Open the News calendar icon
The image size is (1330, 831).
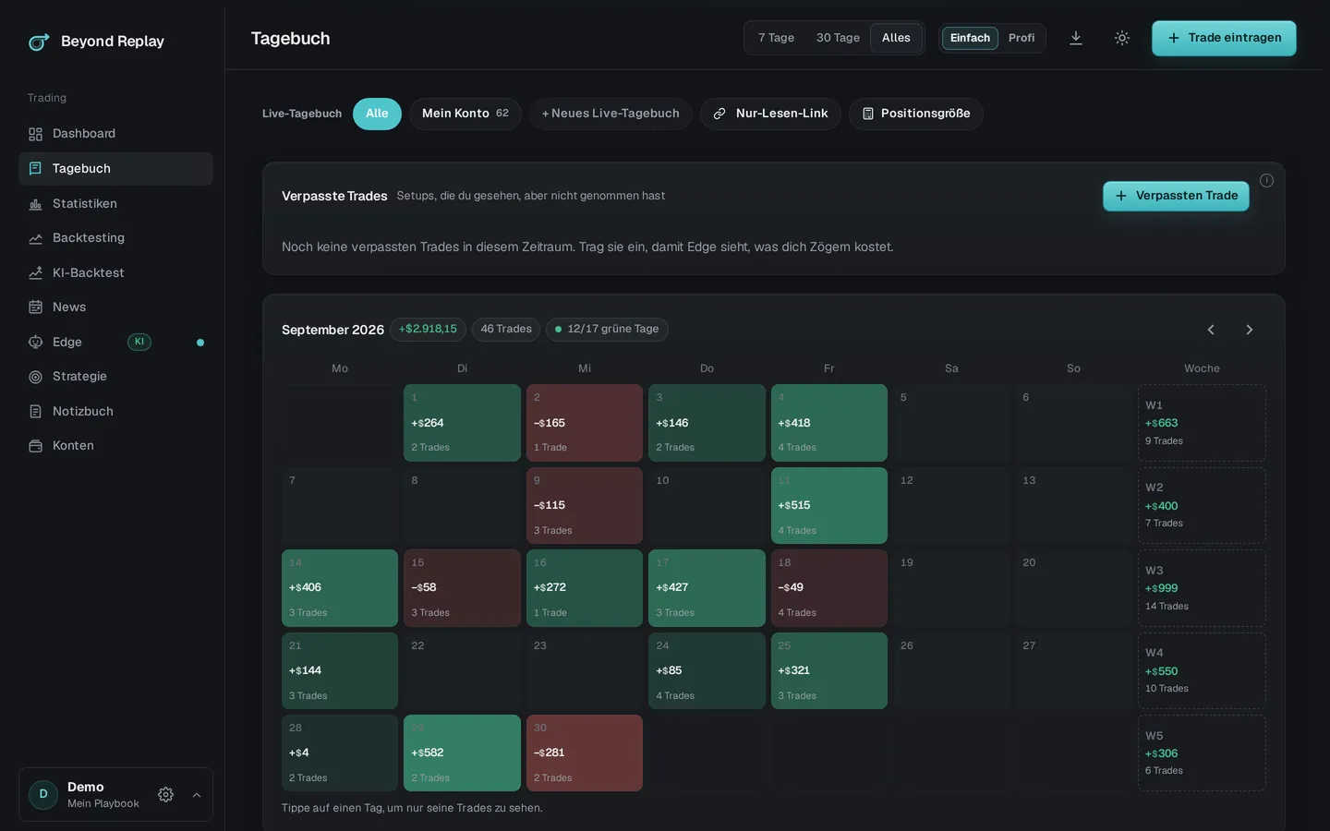coord(35,307)
